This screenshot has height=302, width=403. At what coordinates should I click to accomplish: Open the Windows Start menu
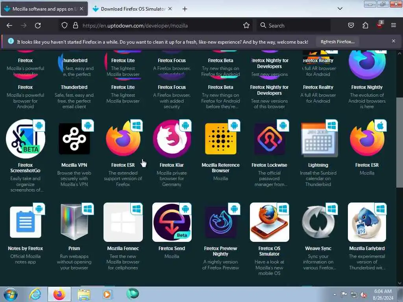(11, 294)
